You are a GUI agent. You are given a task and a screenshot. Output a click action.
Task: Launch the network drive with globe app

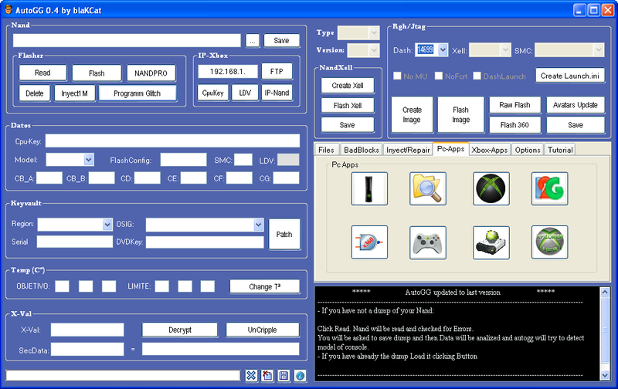tap(491, 242)
